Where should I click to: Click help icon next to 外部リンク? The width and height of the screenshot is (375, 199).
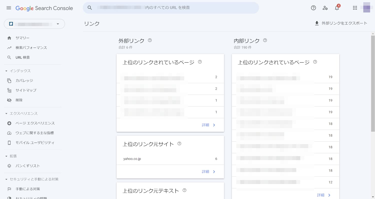coord(150,40)
